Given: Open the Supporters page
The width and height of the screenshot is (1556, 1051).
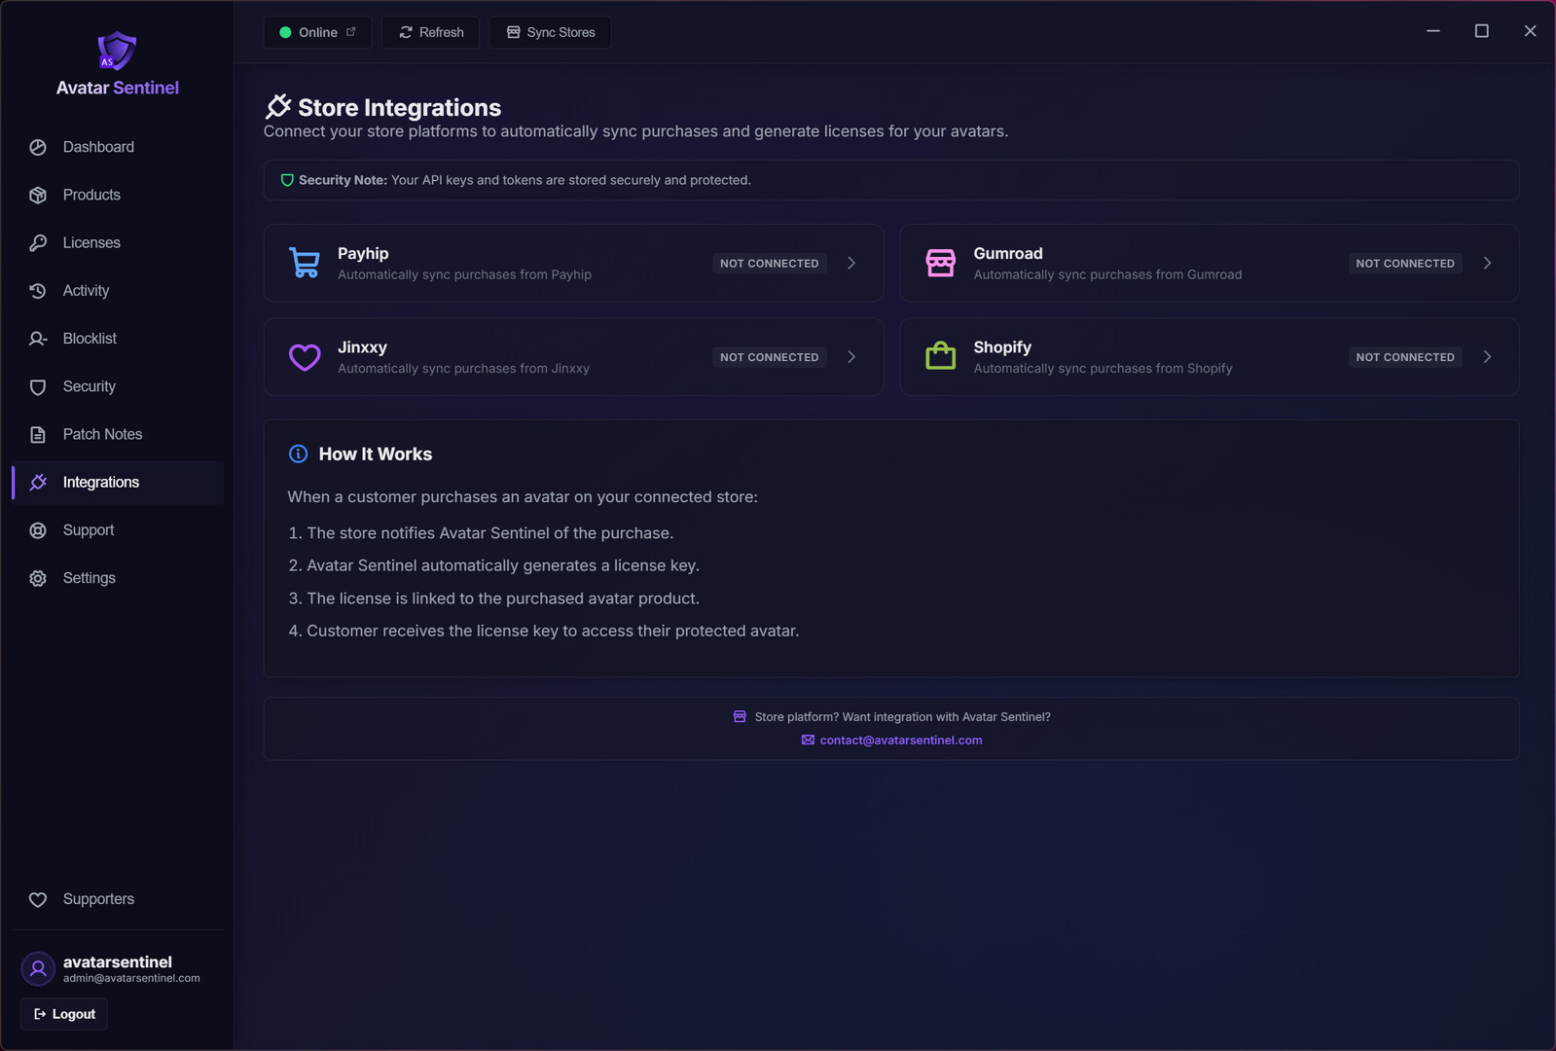Looking at the screenshot, I should [x=118, y=899].
